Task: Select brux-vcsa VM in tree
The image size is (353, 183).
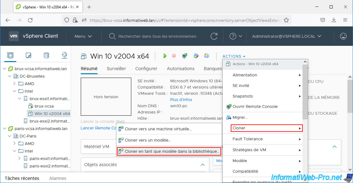Action: pos(44,106)
